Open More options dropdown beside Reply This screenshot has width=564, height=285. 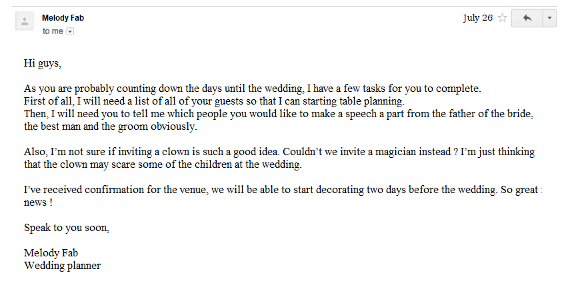(549, 18)
